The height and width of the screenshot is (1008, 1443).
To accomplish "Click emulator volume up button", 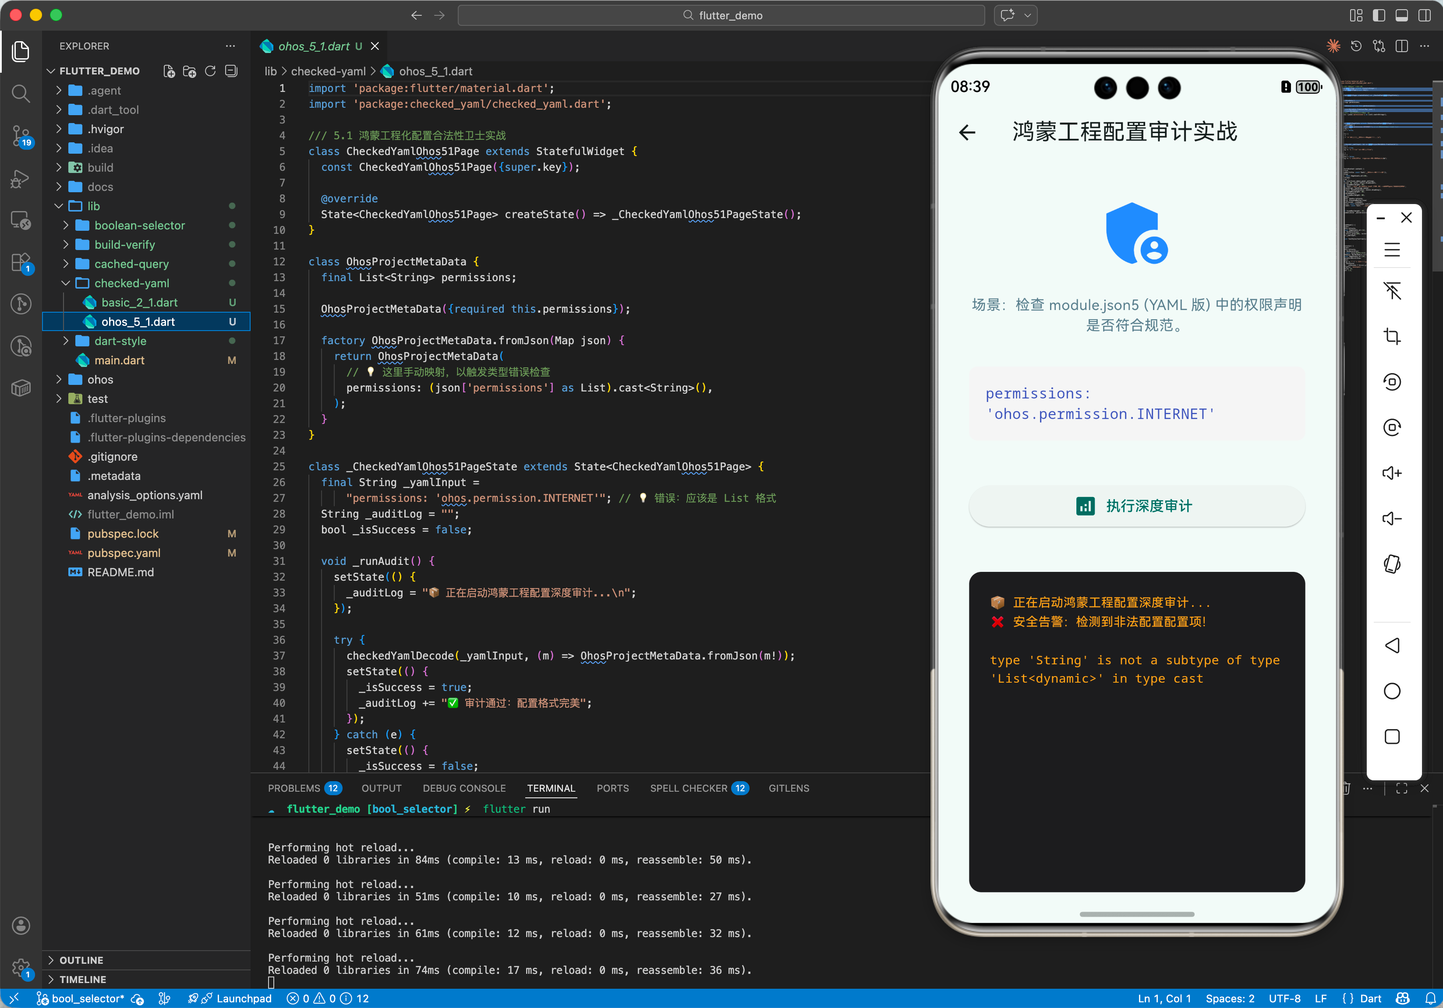I will [x=1391, y=473].
